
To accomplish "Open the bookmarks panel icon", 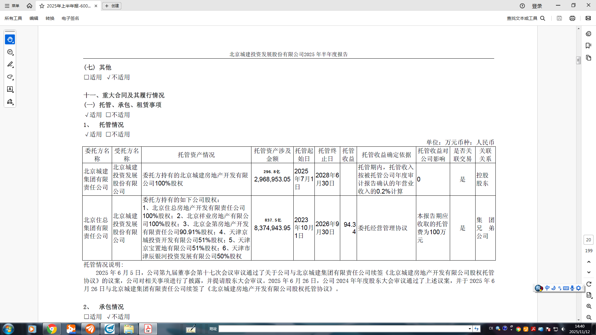I will (588, 46).
